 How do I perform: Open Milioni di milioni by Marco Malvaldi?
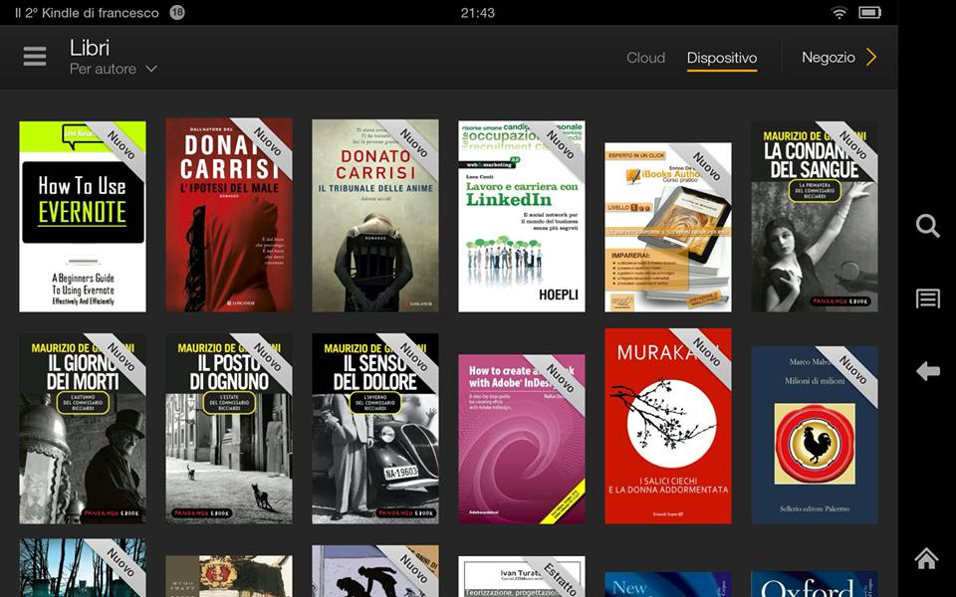click(x=814, y=434)
